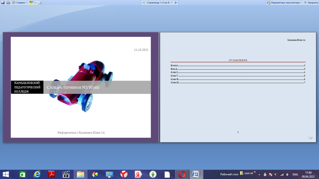This screenshot has width=319, height=179.
Task: Click the Камышловский педагогический колледж block
Action: click(27, 87)
